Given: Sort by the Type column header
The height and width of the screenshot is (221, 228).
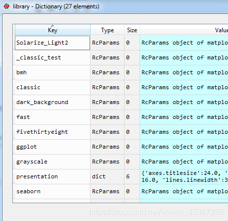Looking at the screenshot, I should coord(107,30).
